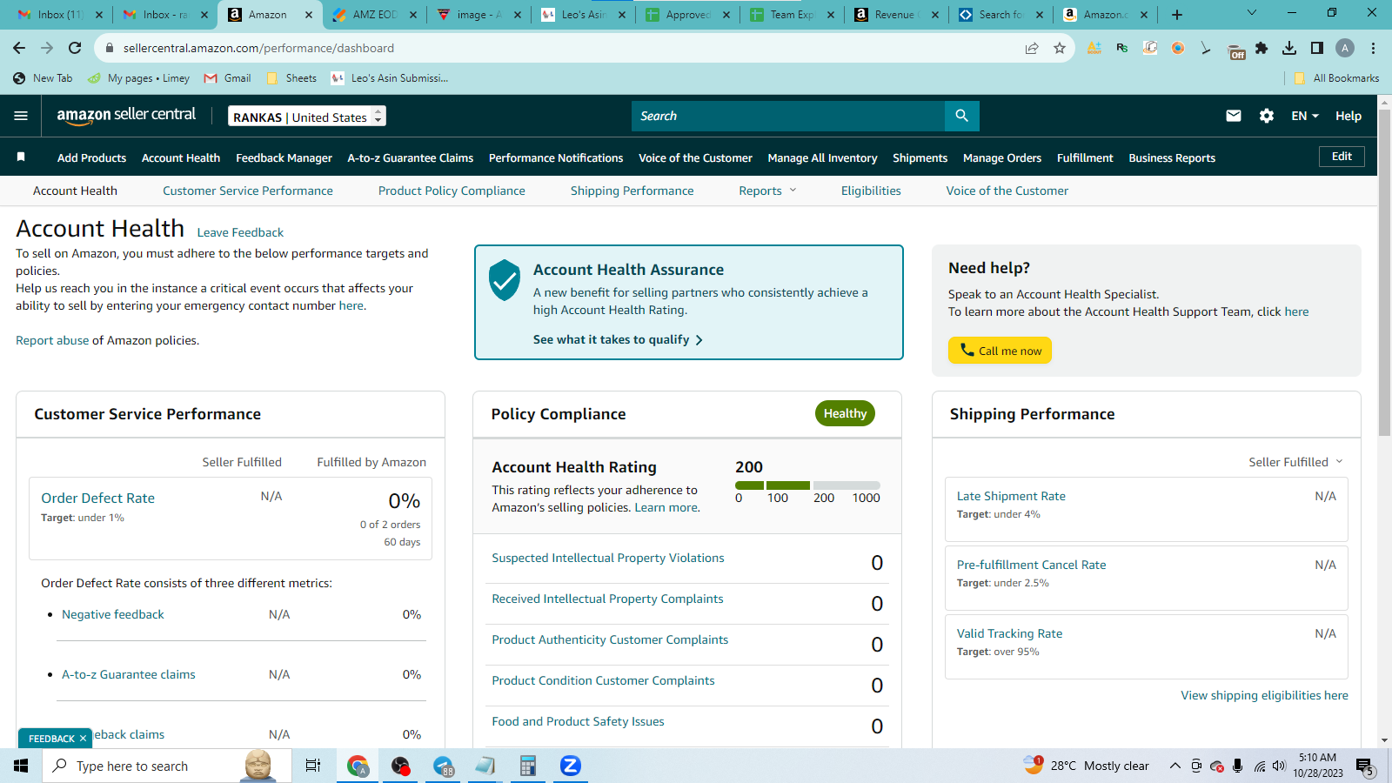Open the Windows notification center icon
Screen dimensions: 1392x783
pyautogui.click(x=1364, y=766)
